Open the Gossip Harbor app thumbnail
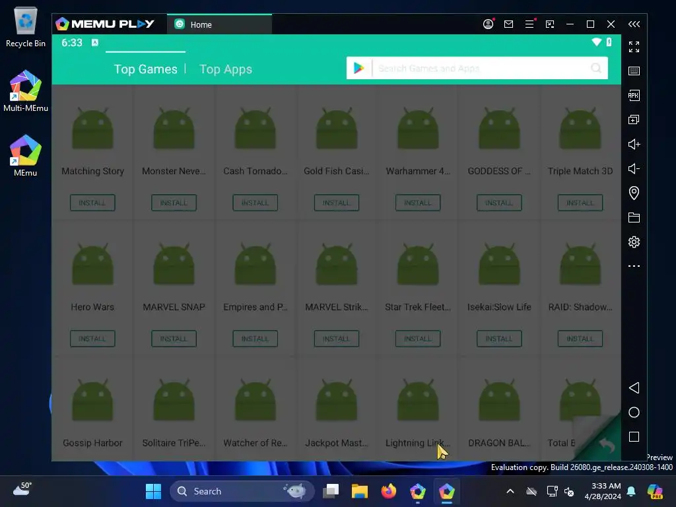 click(92, 400)
